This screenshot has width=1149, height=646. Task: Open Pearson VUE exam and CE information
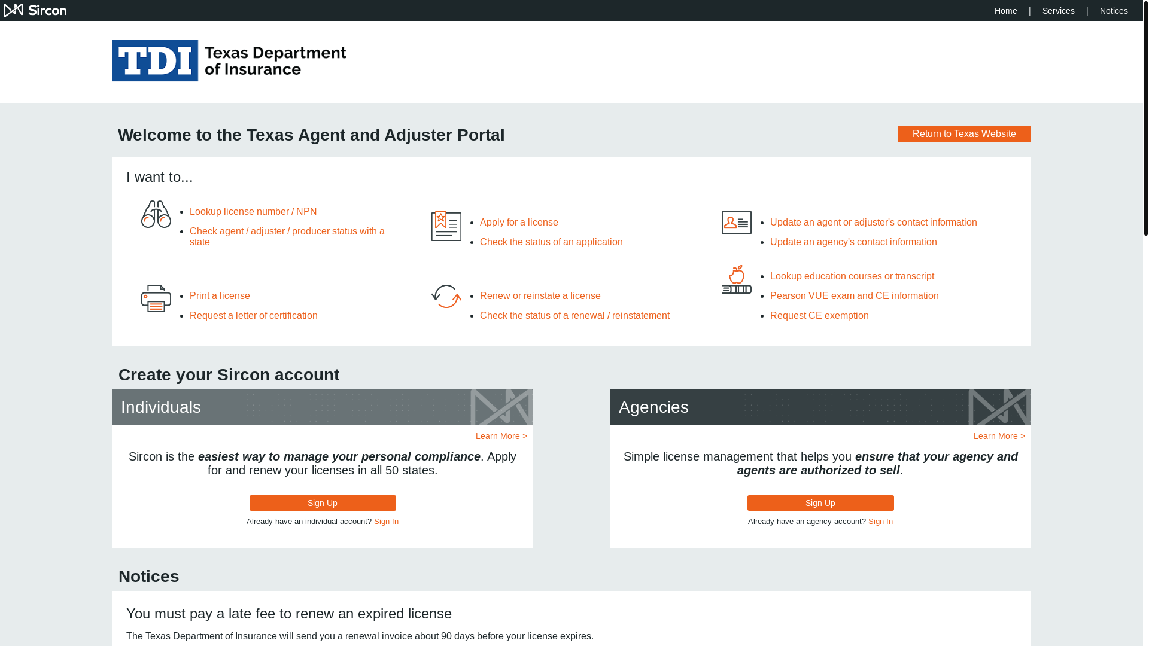(x=855, y=296)
